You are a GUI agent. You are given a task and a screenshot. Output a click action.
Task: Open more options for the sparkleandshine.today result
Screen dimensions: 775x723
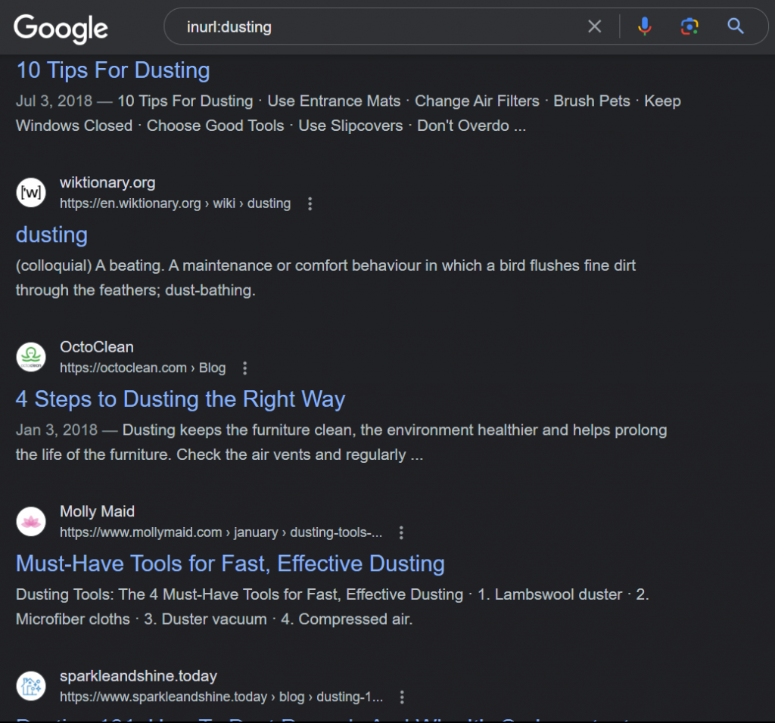tap(402, 697)
